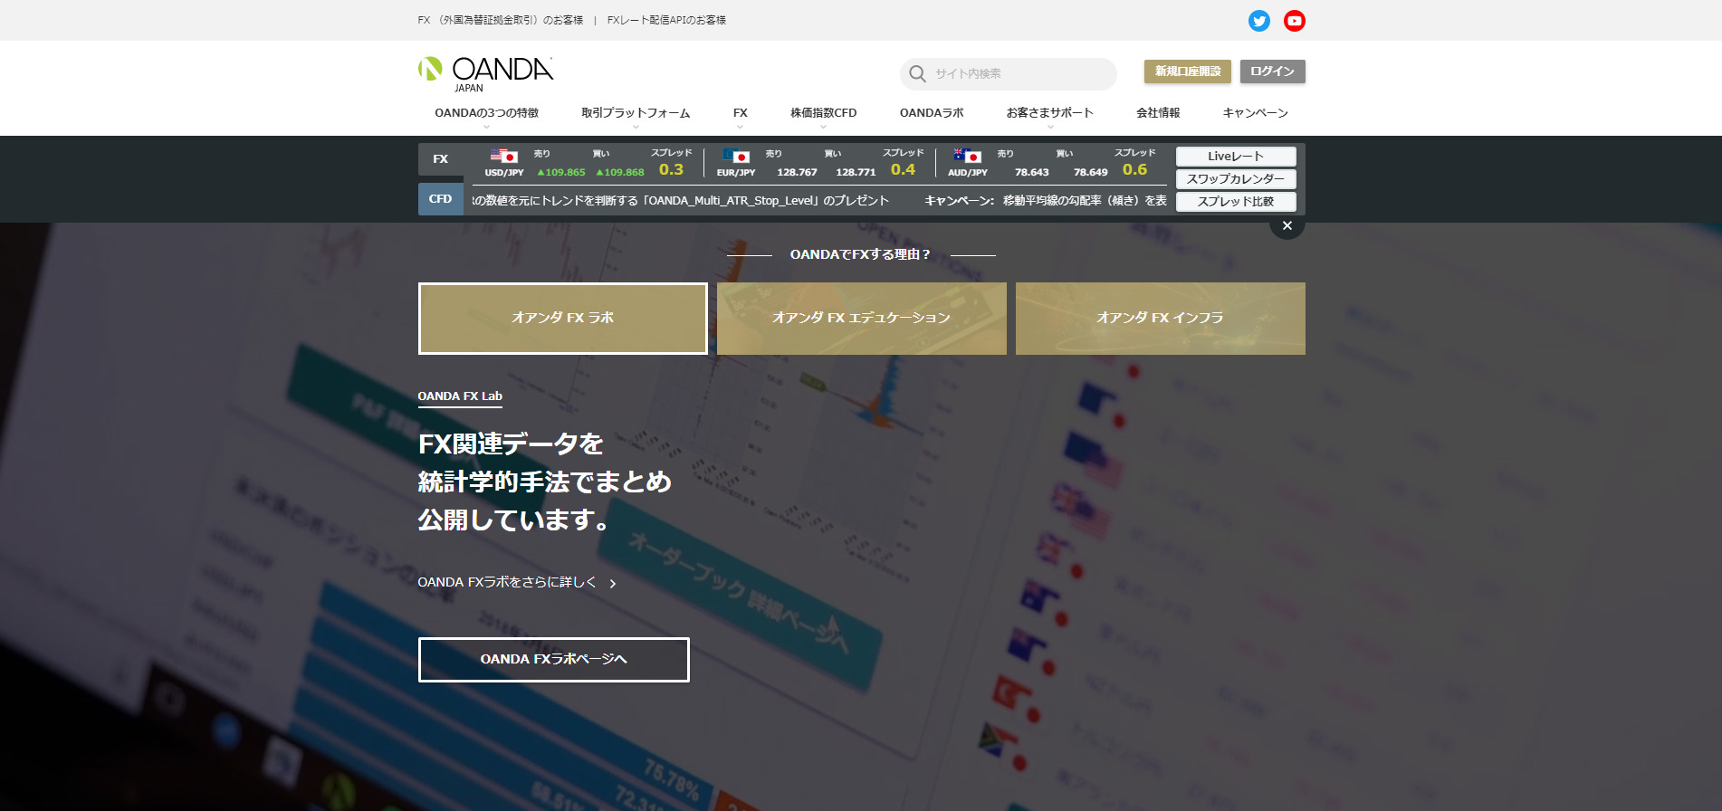Viewport: 1722px width, 811px height.
Task: Click the ログイン button
Action: click(x=1273, y=72)
